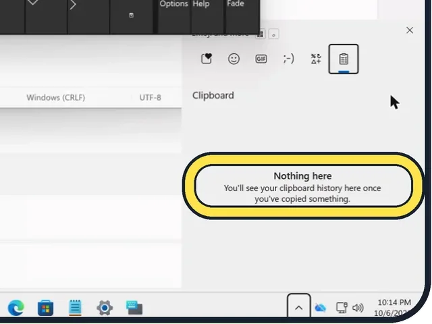Screen dimensions: 432x324
Task: Open network status tray icon
Action: 342,308
